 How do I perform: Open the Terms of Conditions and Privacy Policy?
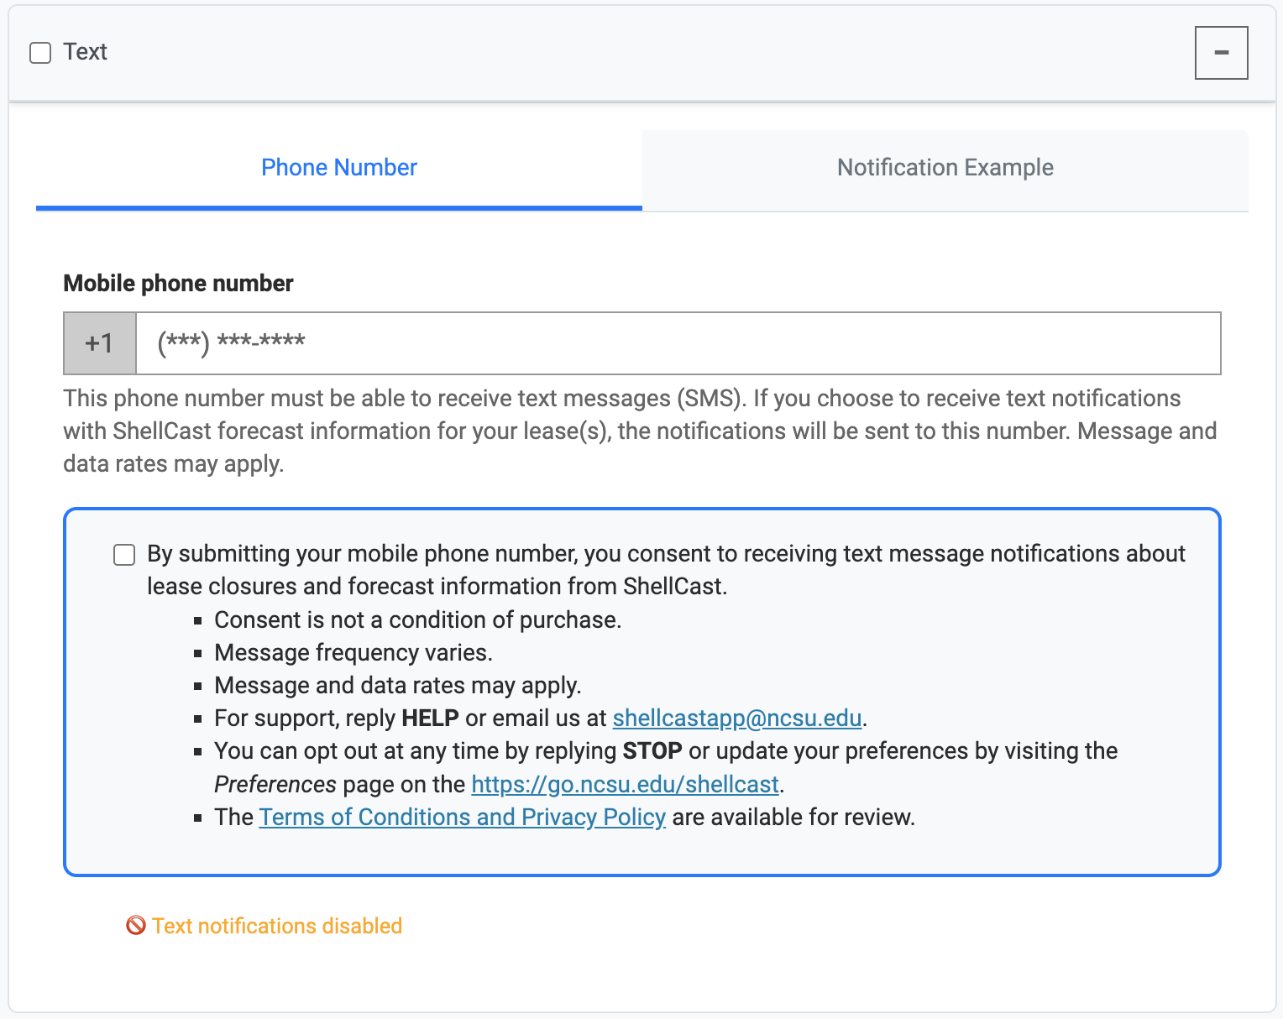click(x=463, y=817)
